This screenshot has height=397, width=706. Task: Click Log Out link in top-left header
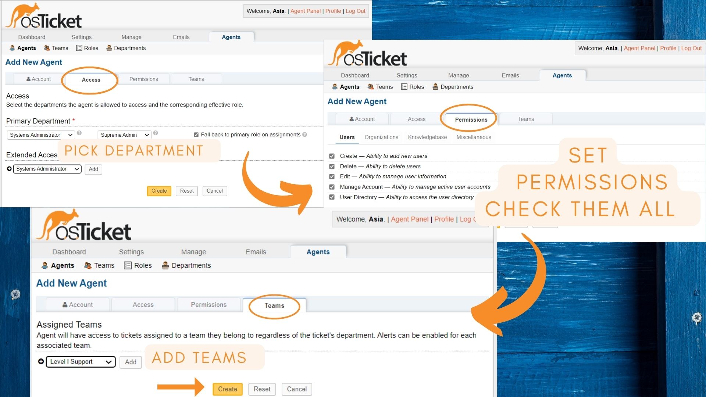click(355, 11)
